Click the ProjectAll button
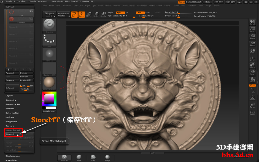Screen dimensions: 259x162 (27, 80)
